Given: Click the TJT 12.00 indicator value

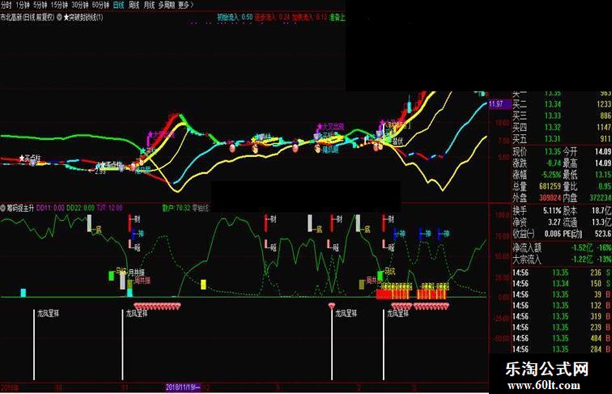Looking at the screenshot, I should (109, 208).
